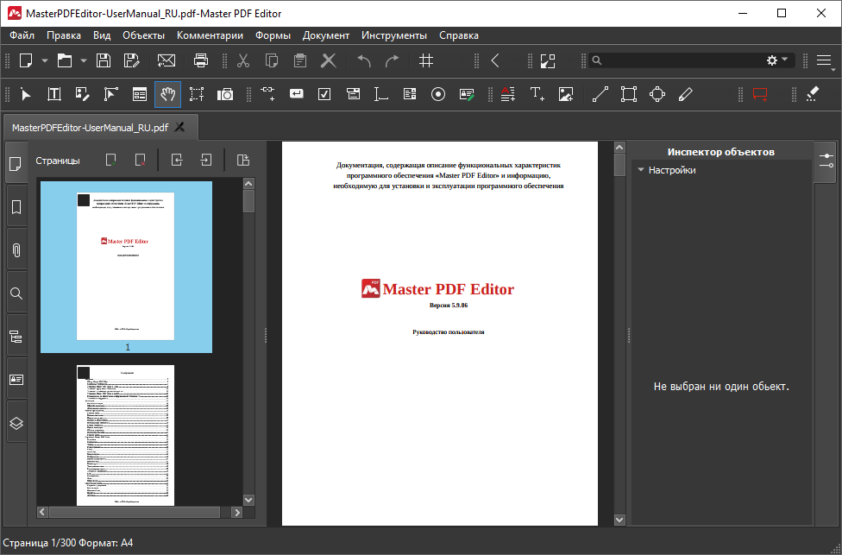The height and width of the screenshot is (555, 842).
Task: Toggle the Object Inspector panel button
Action: (x=826, y=159)
